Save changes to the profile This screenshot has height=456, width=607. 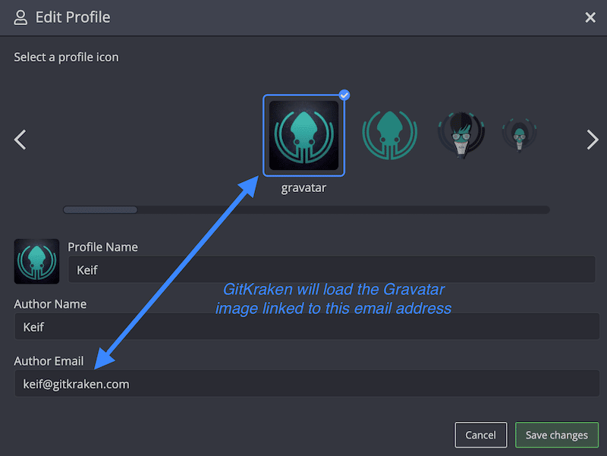(x=556, y=435)
